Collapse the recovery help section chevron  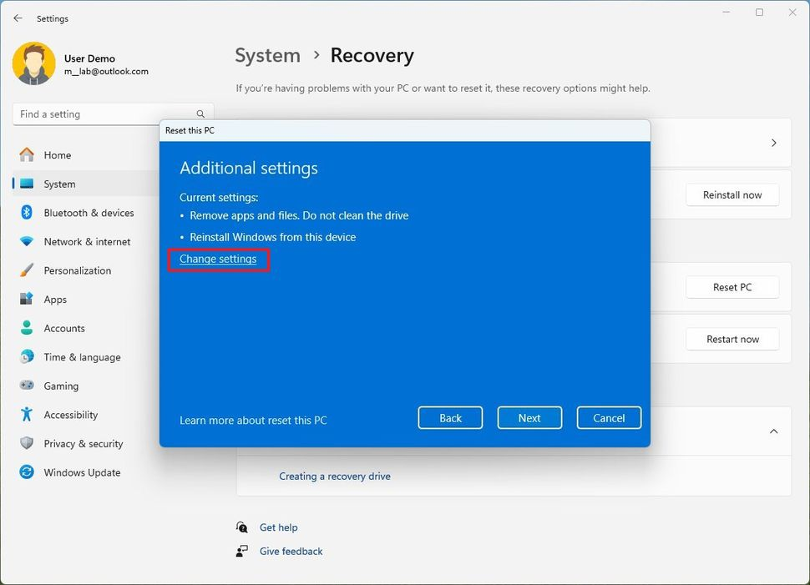[x=773, y=431]
